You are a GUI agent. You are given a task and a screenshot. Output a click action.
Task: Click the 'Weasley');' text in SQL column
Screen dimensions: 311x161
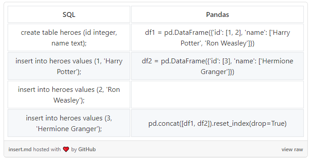point(69,100)
